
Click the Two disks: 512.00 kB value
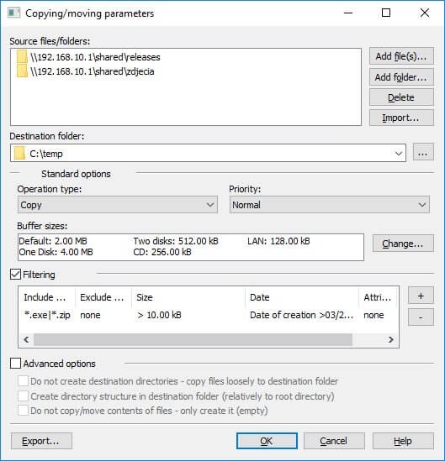[176, 241]
